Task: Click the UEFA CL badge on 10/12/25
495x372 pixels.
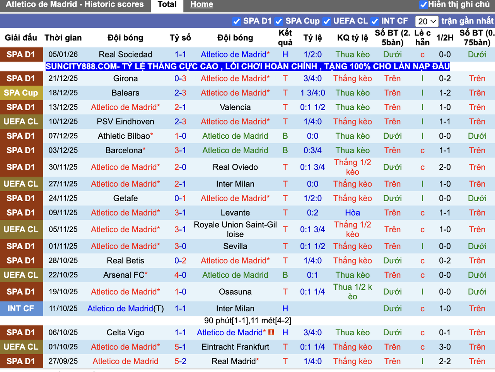Action: [21, 122]
